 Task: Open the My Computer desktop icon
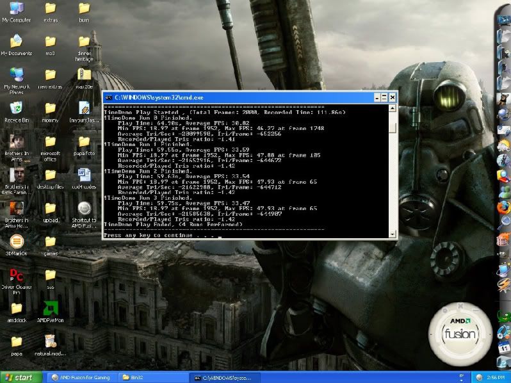coord(16,9)
